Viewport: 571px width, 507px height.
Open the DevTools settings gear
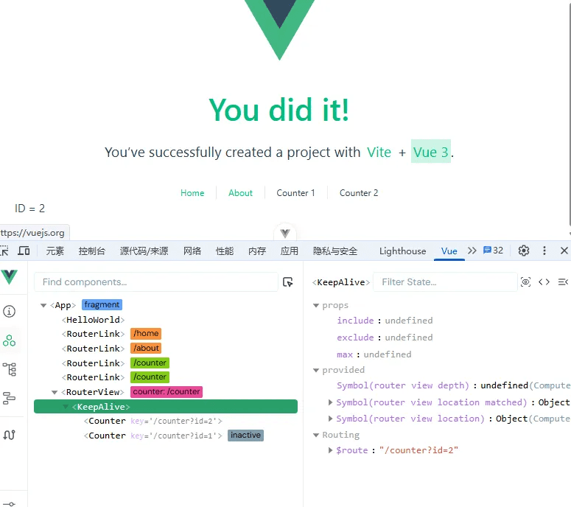point(524,251)
